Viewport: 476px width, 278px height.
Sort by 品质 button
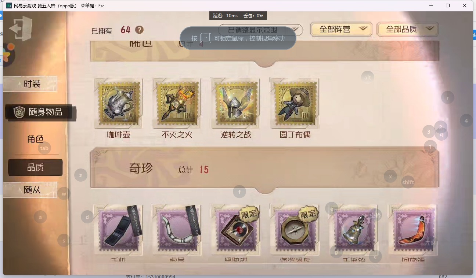click(x=35, y=167)
